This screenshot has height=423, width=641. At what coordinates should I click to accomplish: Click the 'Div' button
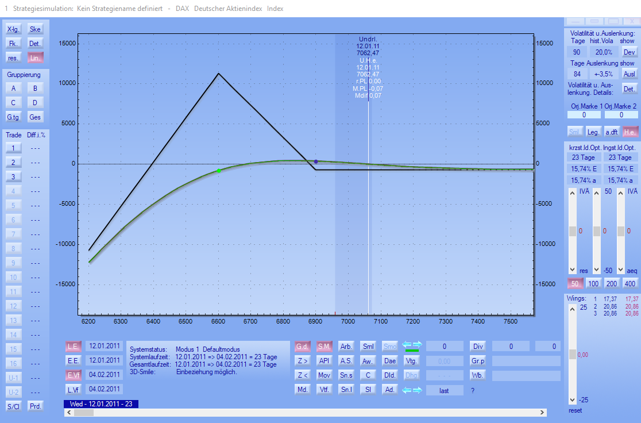(478, 346)
